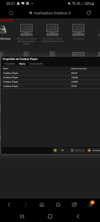Tap the bookmark star icon in address bar
The height and width of the screenshot is (222, 100).
click(x=11, y=13)
